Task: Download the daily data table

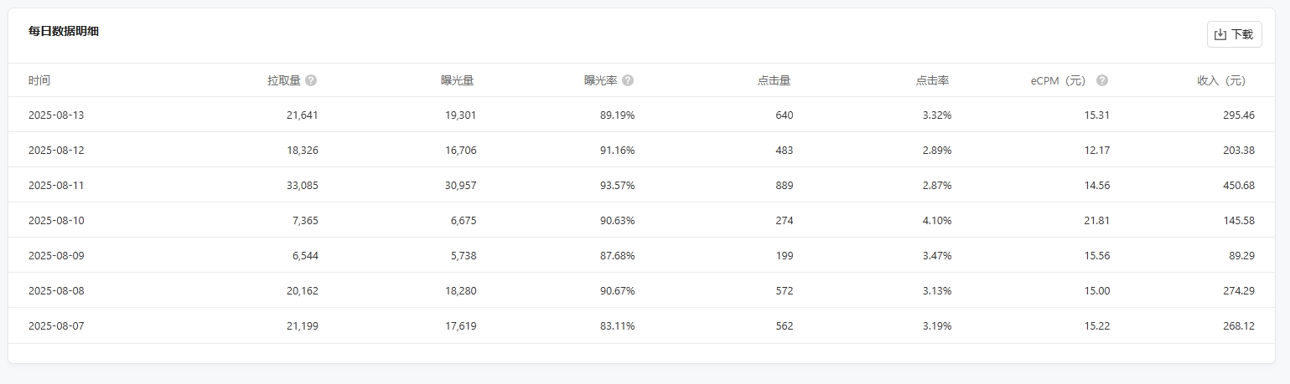Action: click(1234, 34)
